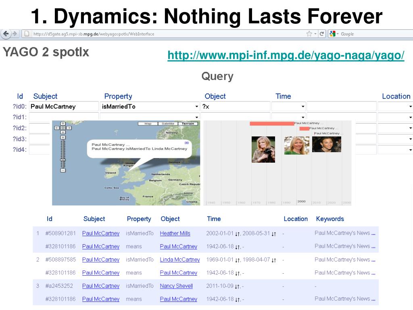Click the short red timeline bar
This screenshot has width=413, height=310.
tap(304, 128)
